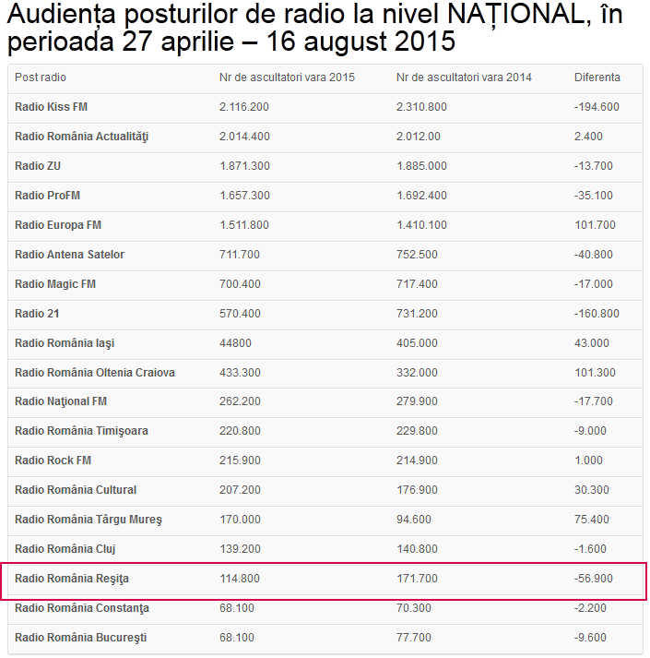
Task: Select the Radio Naţional FM cell
Action: (x=61, y=401)
